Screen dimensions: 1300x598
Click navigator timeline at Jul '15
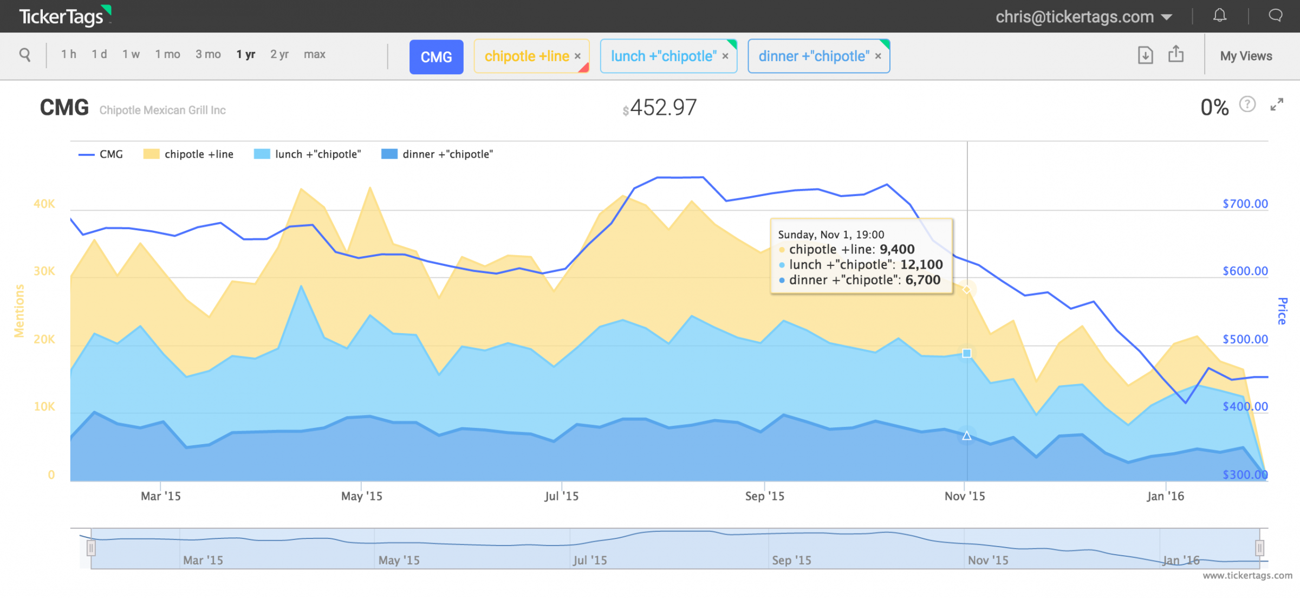click(590, 560)
